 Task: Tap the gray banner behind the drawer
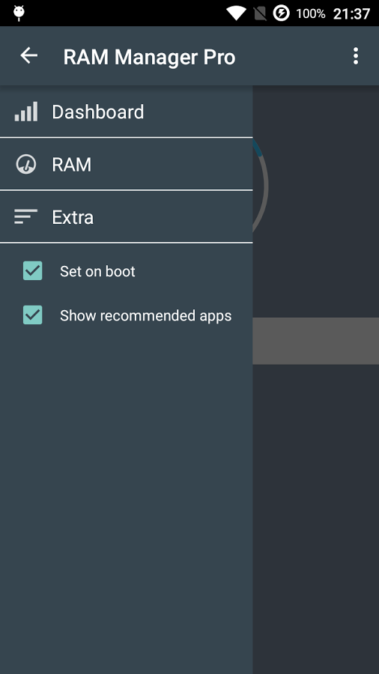click(x=316, y=341)
